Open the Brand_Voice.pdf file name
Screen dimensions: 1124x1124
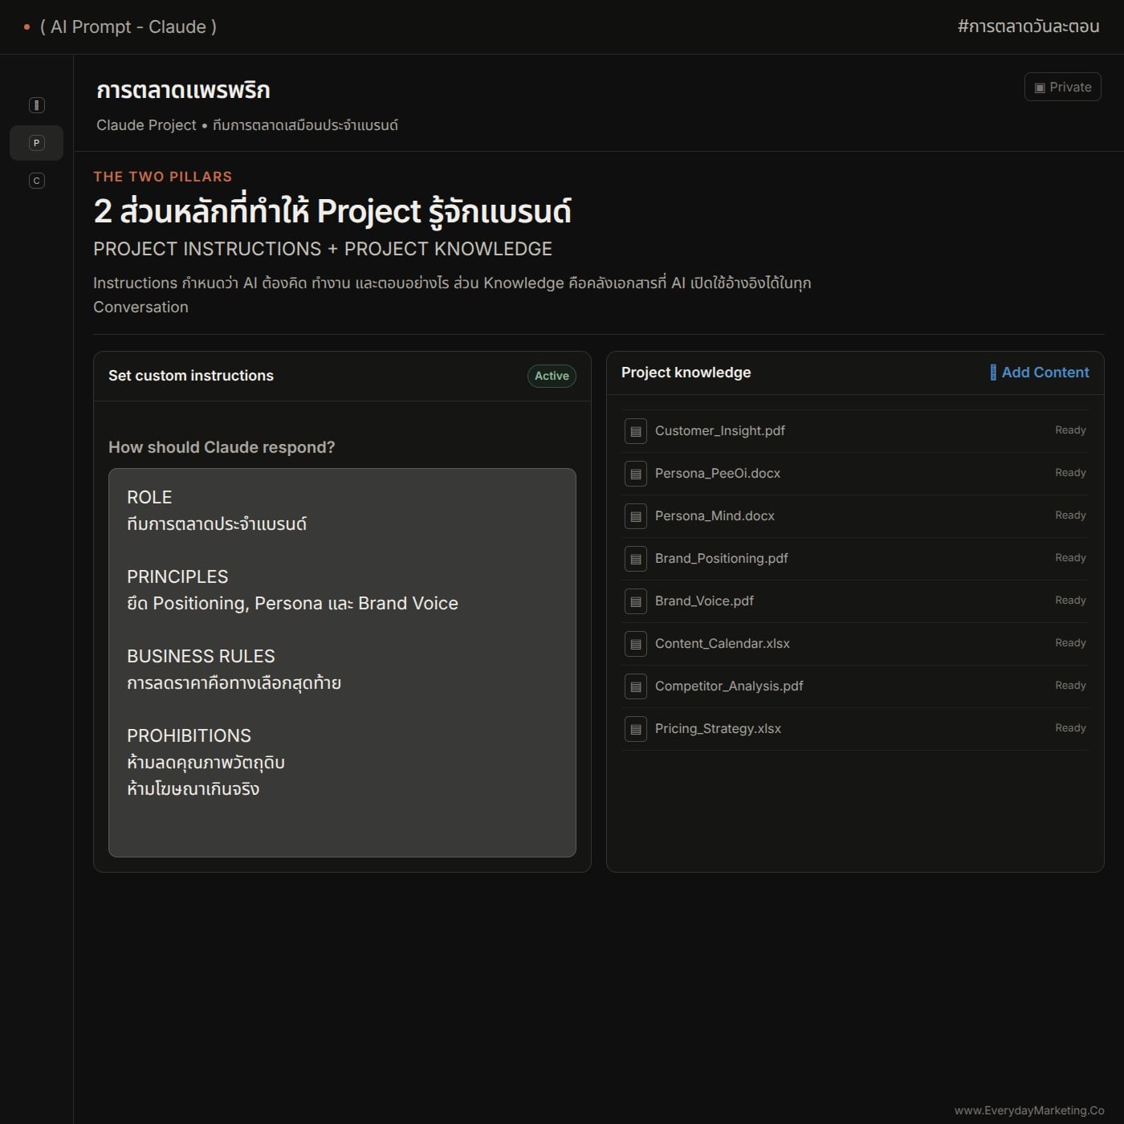point(704,601)
